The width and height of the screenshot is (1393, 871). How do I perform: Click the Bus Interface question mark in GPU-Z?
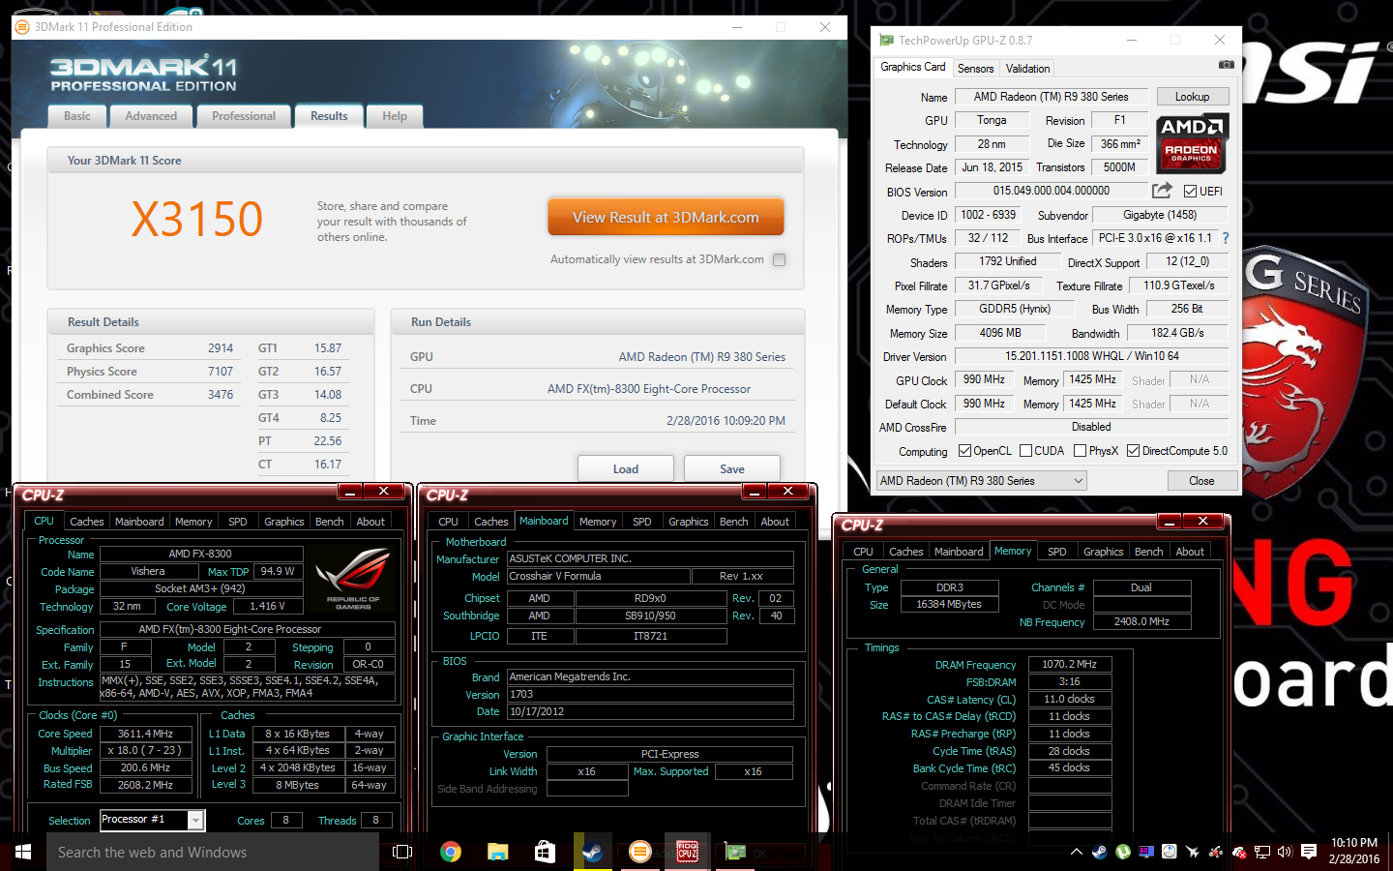coord(1226,238)
